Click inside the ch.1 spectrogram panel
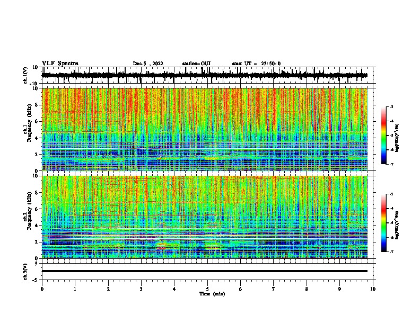The width and height of the screenshot is (420, 324). click(204, 129)
